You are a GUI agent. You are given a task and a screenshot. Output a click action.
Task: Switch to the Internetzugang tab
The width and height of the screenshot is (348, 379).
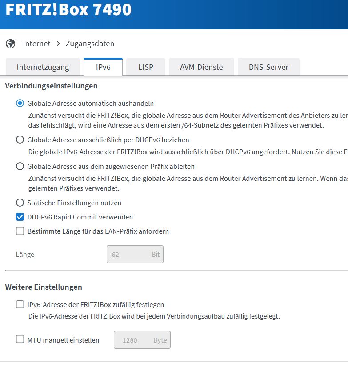[x=43, y=67]
